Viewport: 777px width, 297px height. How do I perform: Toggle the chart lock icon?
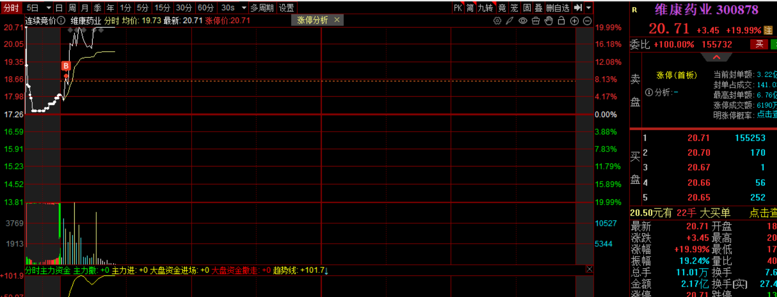[561, 20]
